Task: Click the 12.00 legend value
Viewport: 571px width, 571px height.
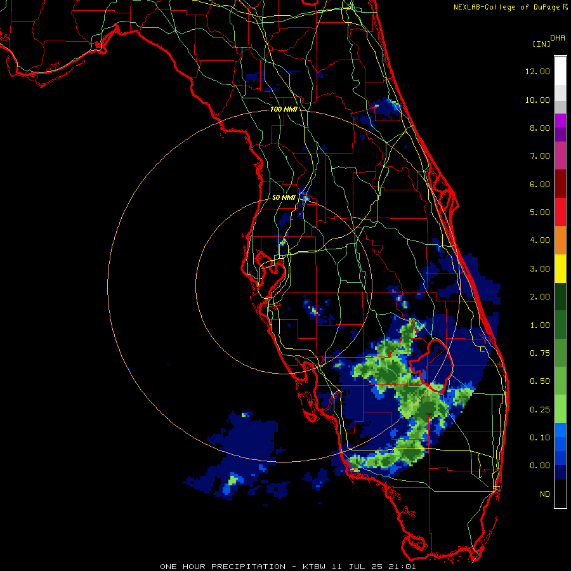Action: point(537,71)
